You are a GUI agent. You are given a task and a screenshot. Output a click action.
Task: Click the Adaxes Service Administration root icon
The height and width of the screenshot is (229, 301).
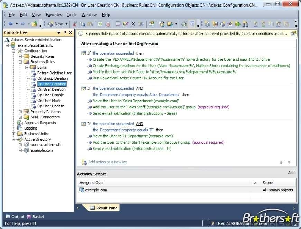tap(7, 40)
